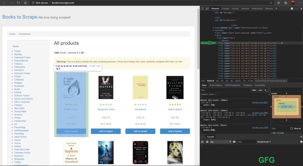The image size is (303, 166).
Task: Open styles.css:1917 source link
Action: [260, 102]
